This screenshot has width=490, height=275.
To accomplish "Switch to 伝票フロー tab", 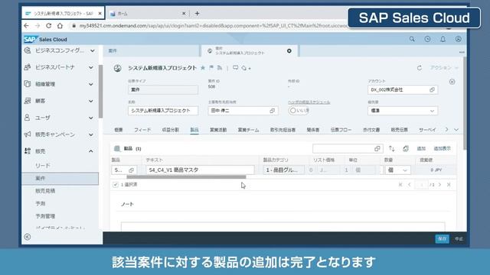I will click(341, 130).
